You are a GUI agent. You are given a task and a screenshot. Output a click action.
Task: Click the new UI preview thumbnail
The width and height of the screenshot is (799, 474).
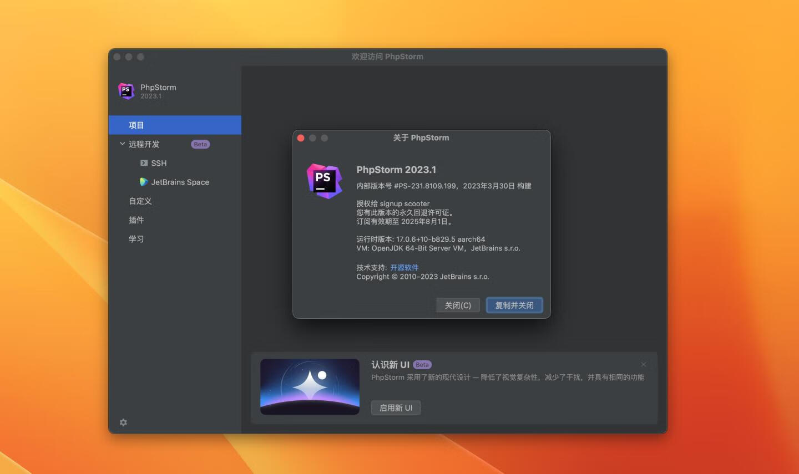coord(310,387)
